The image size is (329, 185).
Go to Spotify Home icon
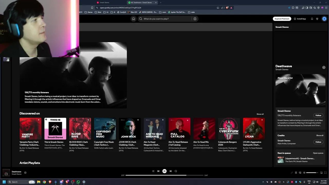[133, 19]
